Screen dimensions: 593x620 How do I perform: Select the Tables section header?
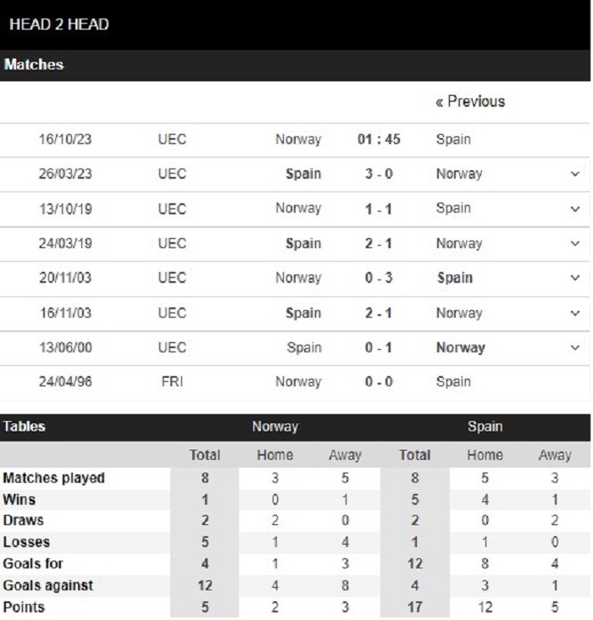coord(25,427)
